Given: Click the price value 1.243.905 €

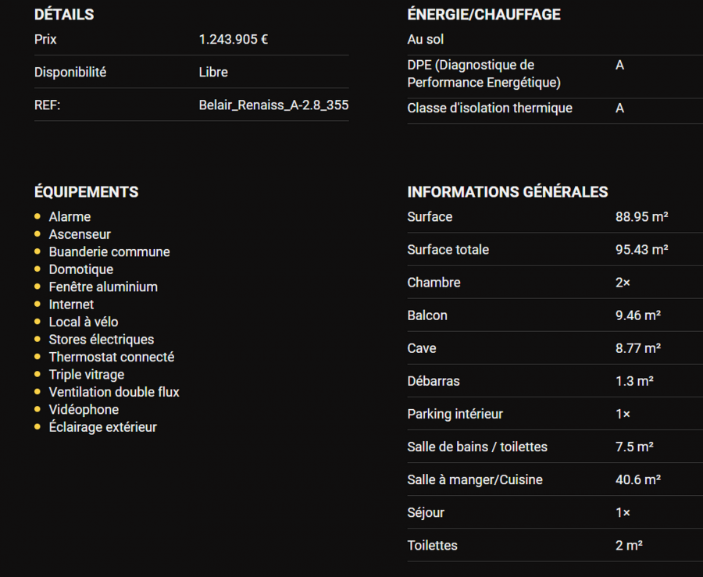Looking at the screenshot, I should [x=233, y=39].
